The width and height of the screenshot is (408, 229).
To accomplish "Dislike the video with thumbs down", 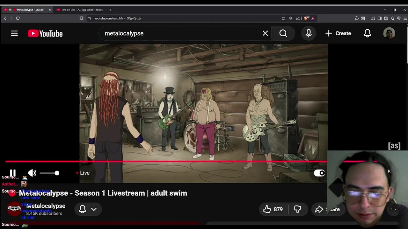I will 297,209.
